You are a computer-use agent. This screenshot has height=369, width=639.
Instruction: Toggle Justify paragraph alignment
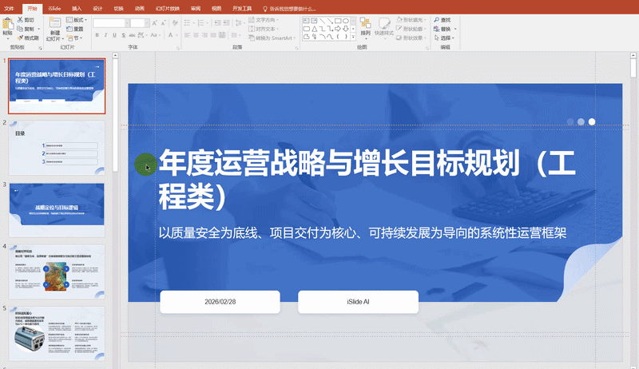(213, 35)
